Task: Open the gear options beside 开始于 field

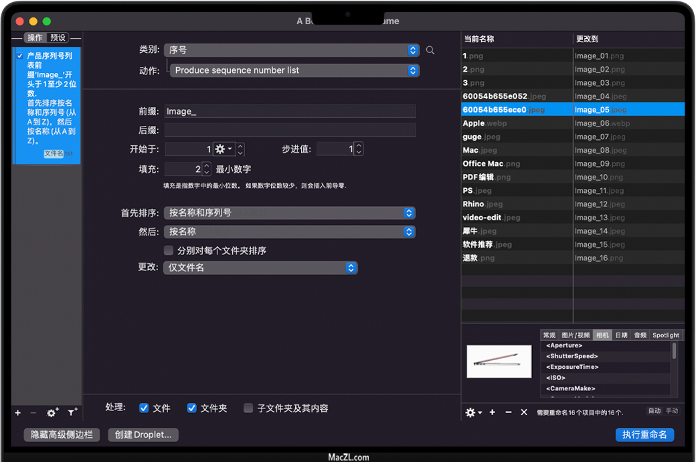Action: tap(223, 149)
